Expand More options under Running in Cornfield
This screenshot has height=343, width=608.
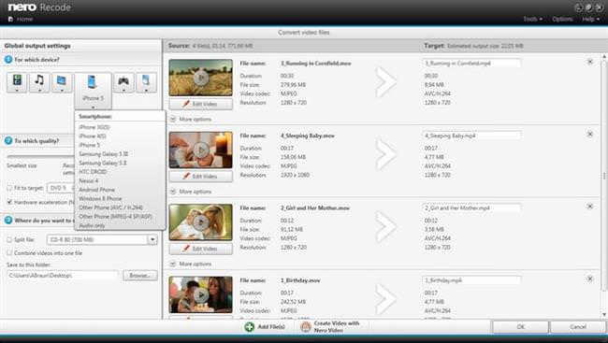191,119
